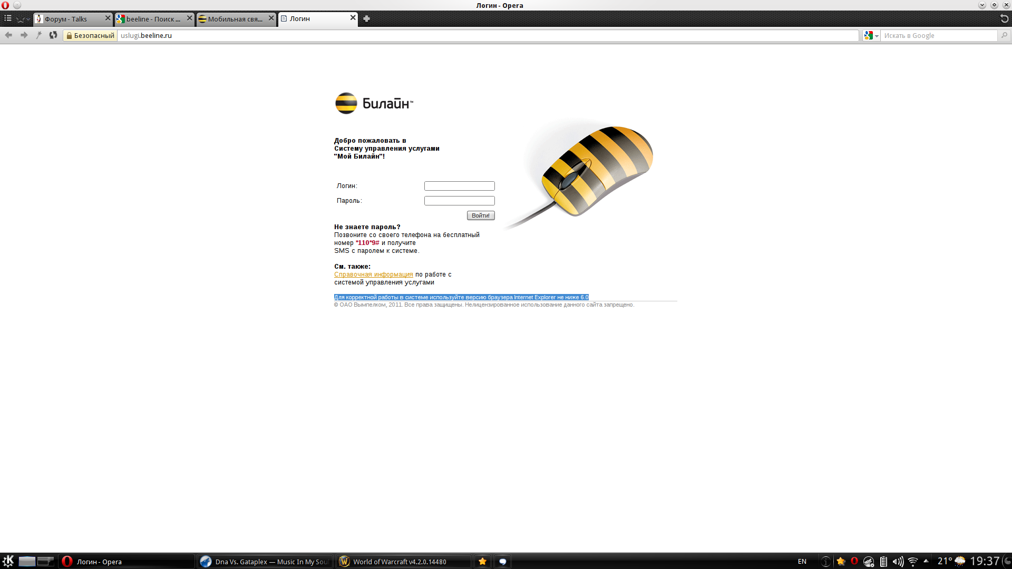Activate the World of Warcraft taskbar entry
Screen dimensions: 1012x569
[404, 562]
